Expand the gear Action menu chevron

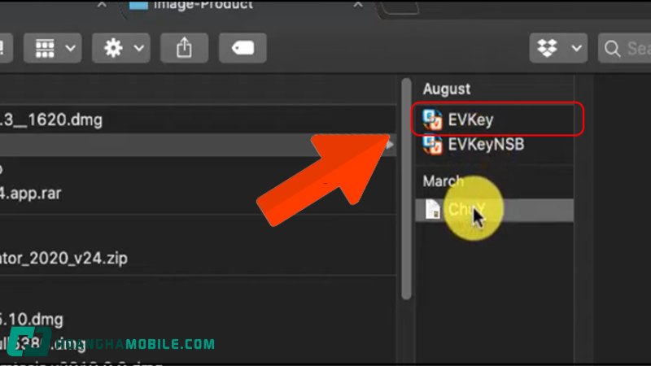point(138,48)
